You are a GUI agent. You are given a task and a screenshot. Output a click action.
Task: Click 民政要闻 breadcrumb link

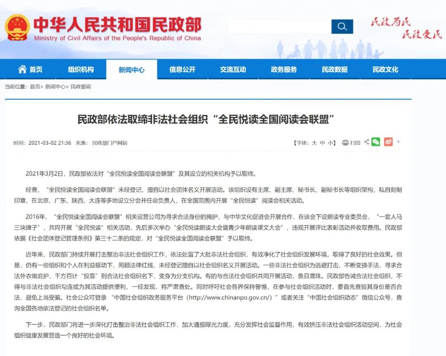coord(81,87)
